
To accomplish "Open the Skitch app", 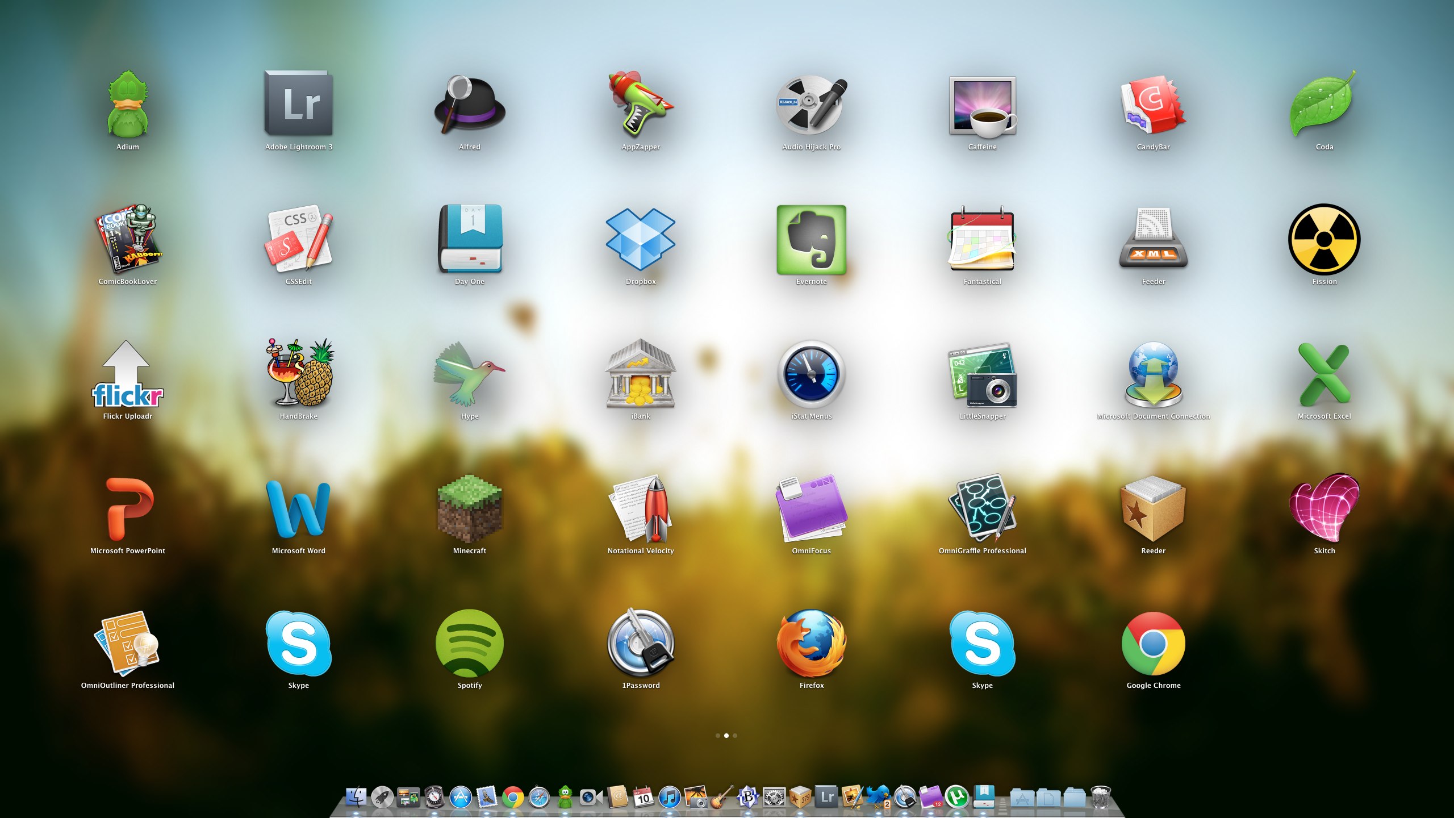I will (x=1325, y=507).
